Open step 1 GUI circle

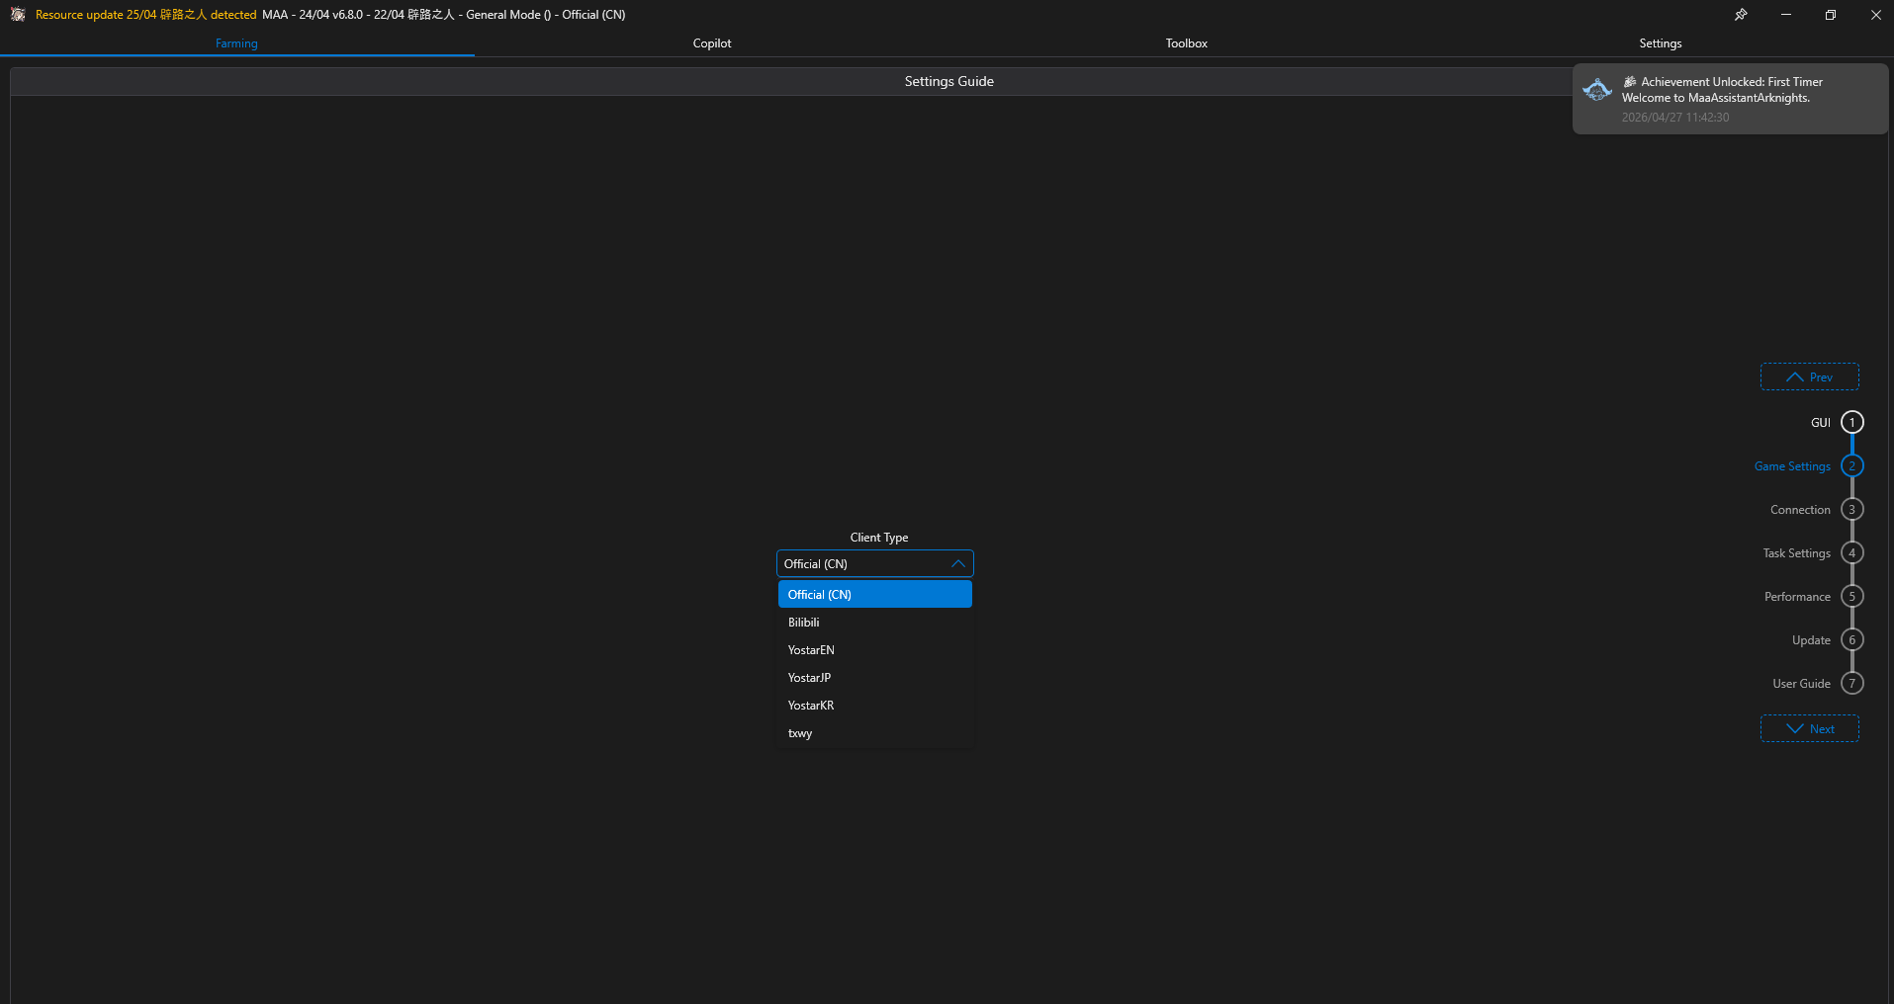(x=1852, y=422)
